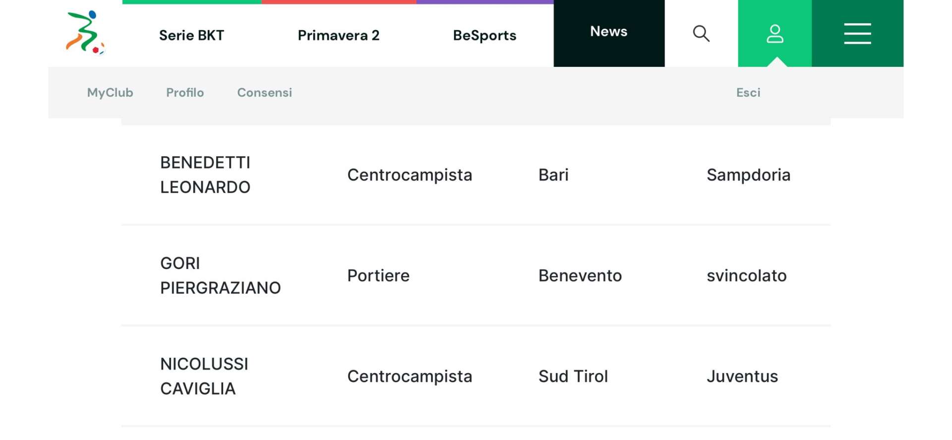Toggle the user account icon
Viewport: 952px width, 440px height.
[x=774, y=34]
